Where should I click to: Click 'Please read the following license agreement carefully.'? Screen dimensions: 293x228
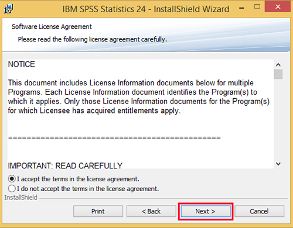point(93,39)
